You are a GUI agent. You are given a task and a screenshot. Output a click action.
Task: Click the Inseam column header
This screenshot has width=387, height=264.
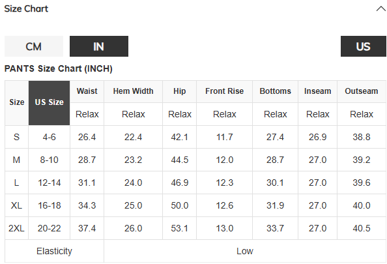(x=318, y=91)
